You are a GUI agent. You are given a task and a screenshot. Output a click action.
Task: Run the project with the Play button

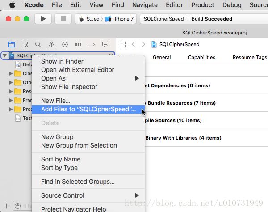(x=43, y=19)
